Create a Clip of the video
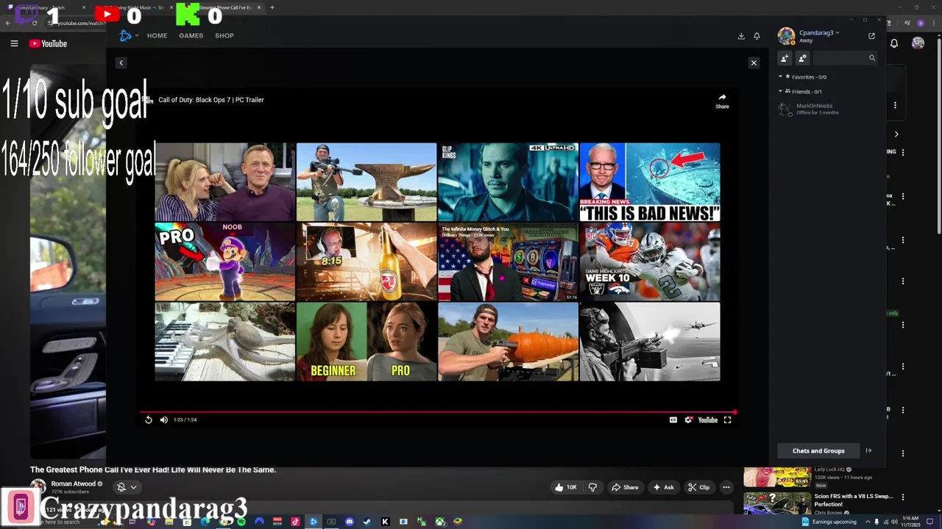The width and height of the screenshot is (942, 529). click(x=698, y=487)
